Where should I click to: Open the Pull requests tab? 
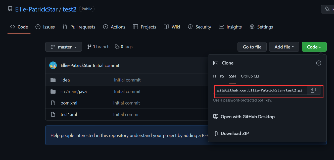tap(79, 27)
